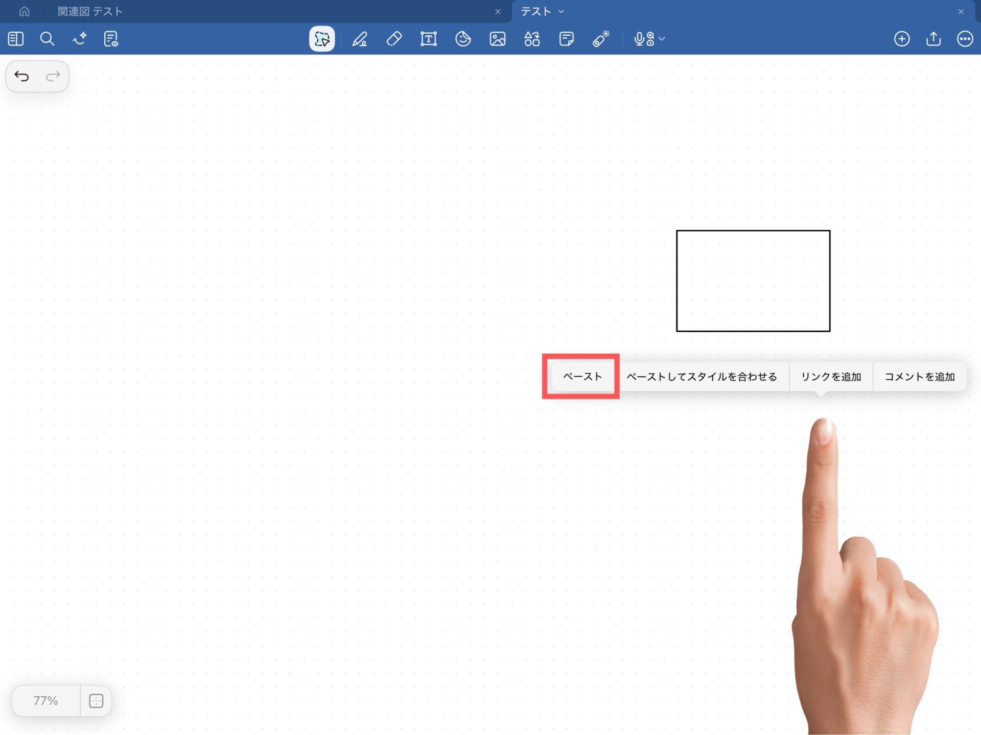Image resolution: width=981 pixels, height=735 pixels.
Task: Toggle the dotted grid view button
Action: (96, 701)
